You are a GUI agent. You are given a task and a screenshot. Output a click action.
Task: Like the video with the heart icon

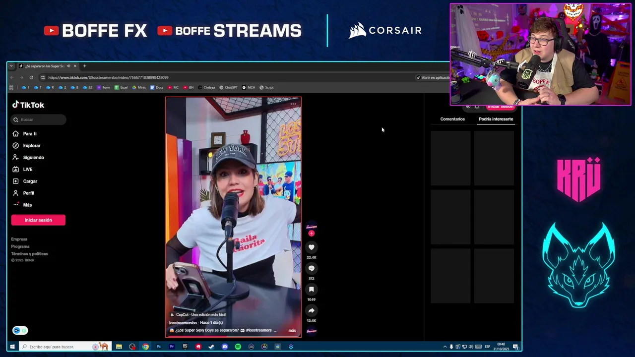point(312,247)
